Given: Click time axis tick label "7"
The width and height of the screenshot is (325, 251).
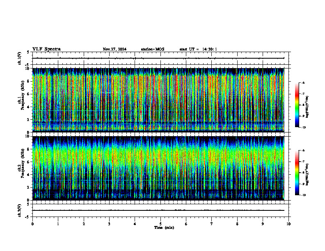Looking at the screenshot, I should [212, 224].
